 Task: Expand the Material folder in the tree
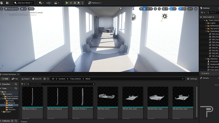(x=5, y=103)
